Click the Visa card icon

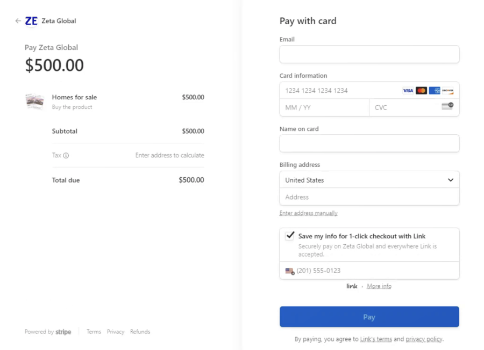(408, 90)
